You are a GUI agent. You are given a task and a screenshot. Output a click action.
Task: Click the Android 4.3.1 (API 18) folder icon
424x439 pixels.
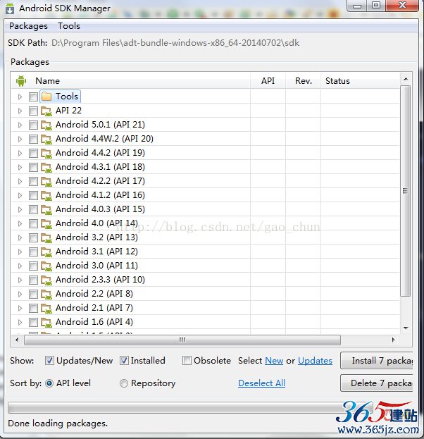pos(46,167)
